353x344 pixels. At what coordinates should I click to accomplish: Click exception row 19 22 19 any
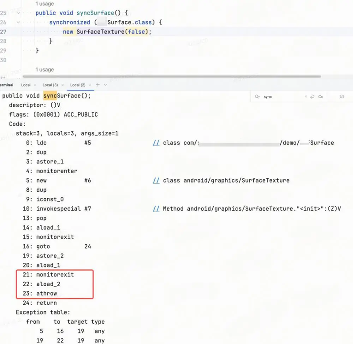point(71,340)
